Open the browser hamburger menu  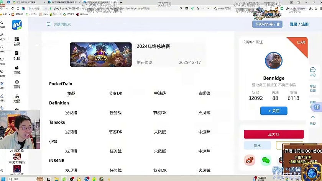click(x=321, y=8)
